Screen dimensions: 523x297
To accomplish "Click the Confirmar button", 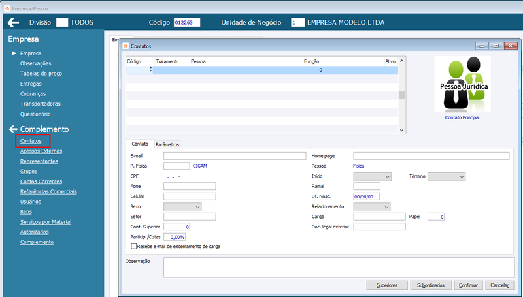I will tap(468, 285).
